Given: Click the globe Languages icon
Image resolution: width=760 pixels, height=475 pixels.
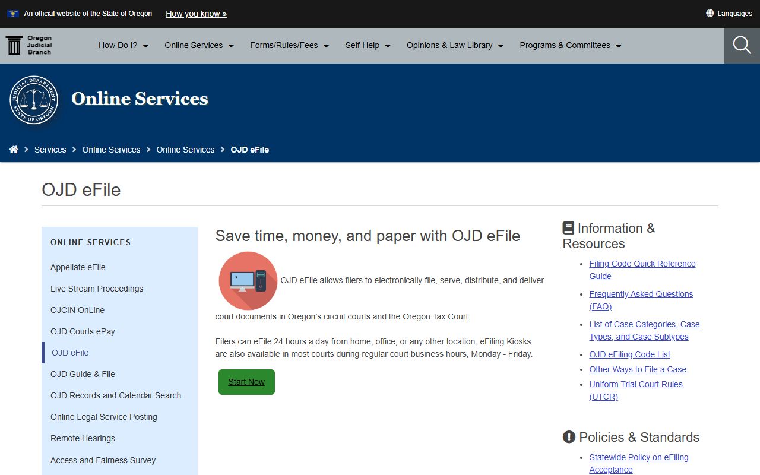Looking at the screenshot, I should tap(710, 13).
